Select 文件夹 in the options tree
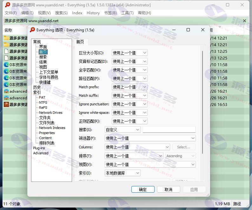 tap(45, 118)
